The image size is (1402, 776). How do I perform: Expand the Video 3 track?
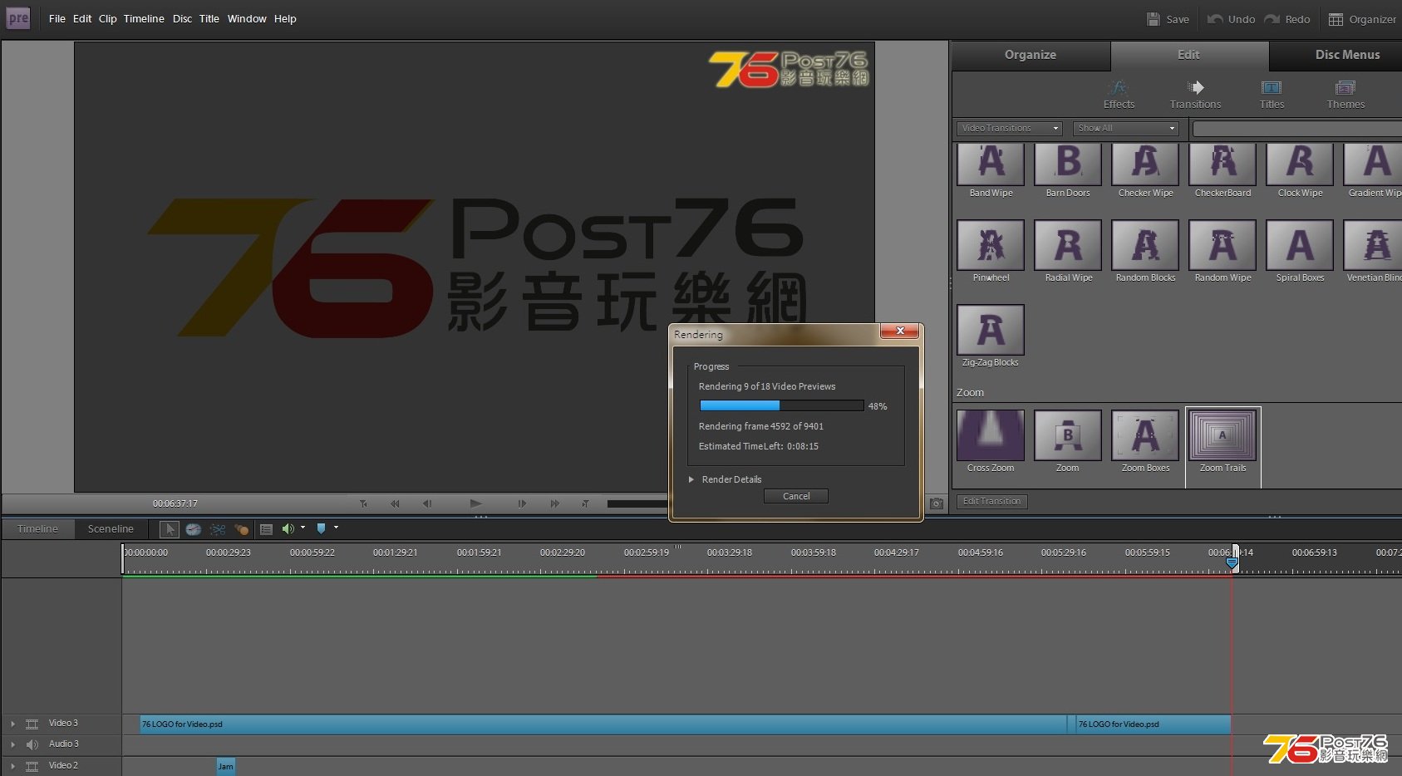pyautogui.click(x=12, y=724)
